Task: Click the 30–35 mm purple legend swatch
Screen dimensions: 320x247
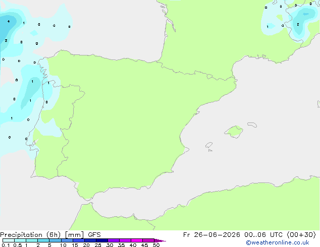Action: (114, 240)
